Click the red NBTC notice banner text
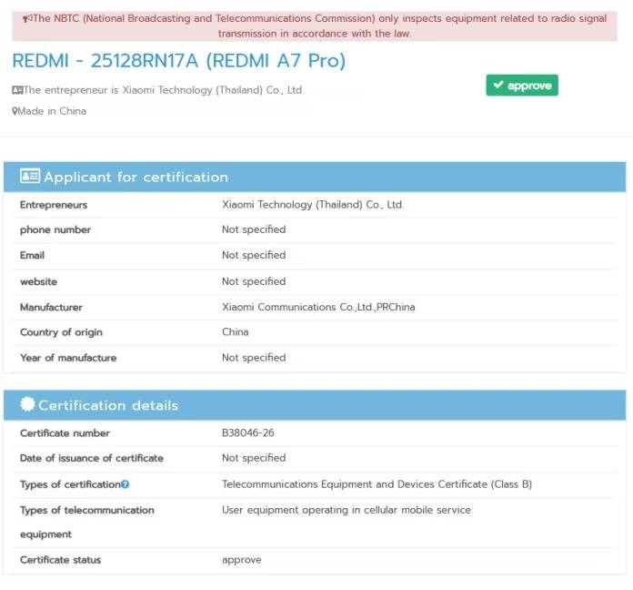Viewport: 633px width, 590px height. [315, 25]
